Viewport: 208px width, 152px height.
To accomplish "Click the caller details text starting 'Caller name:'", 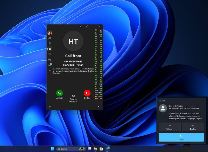I will [x=73, y=71].
